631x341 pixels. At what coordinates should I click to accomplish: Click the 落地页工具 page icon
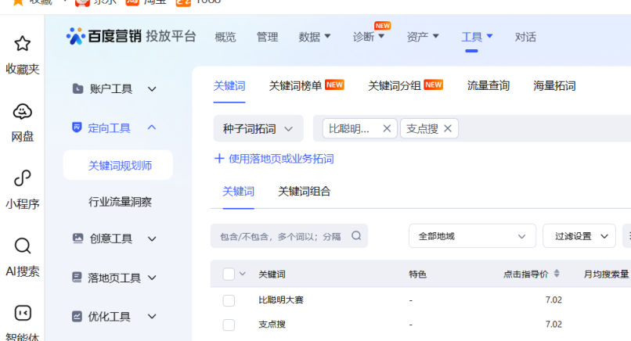tap(77, 277)
